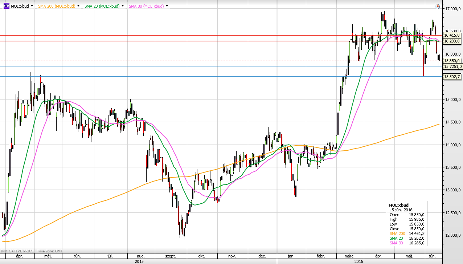Select the lower red horizontal line at 16 280,0
The height and width of the screenshot is (264, 463).
pyautogui.click(x=221, y=41)
